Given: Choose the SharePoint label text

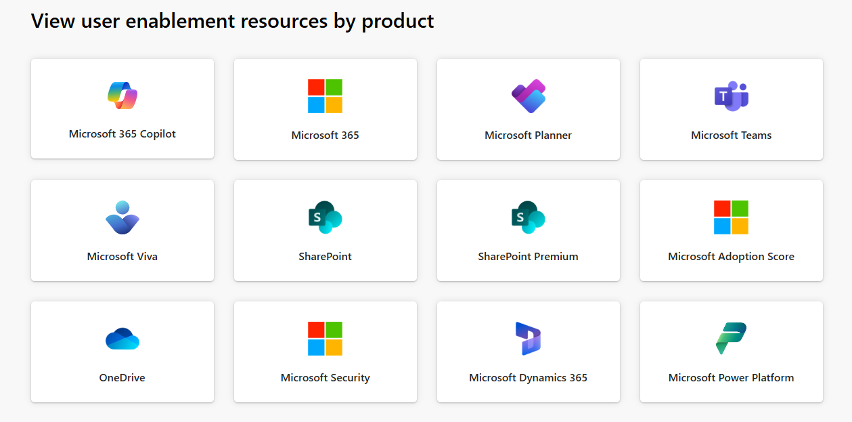Looking at the screenshot, I should (x=326, y=256).
